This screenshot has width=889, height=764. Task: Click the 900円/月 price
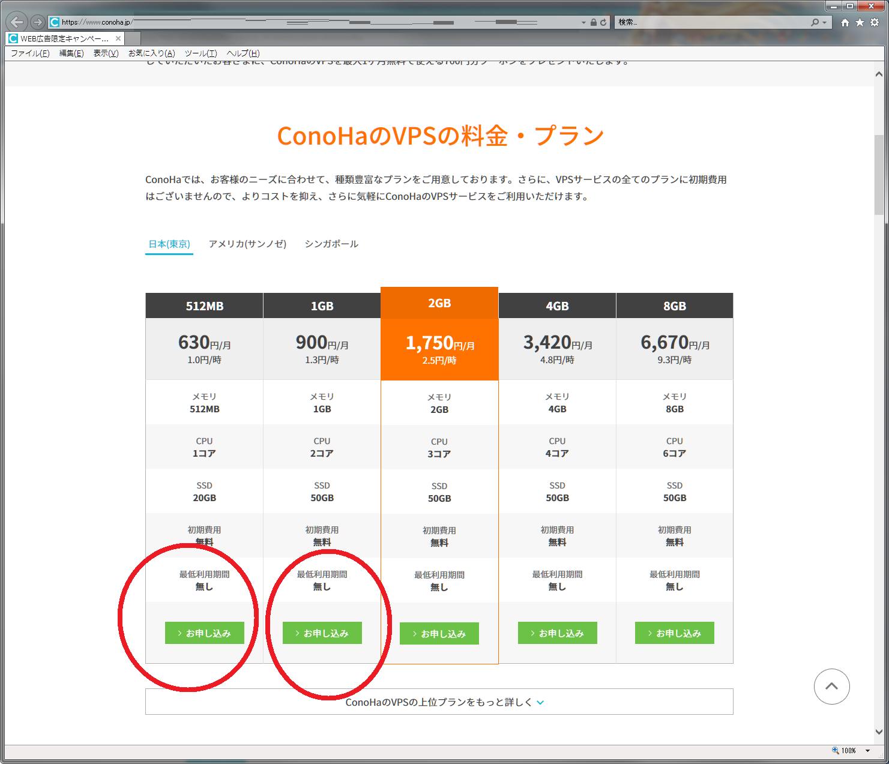(x=322, y=343)
